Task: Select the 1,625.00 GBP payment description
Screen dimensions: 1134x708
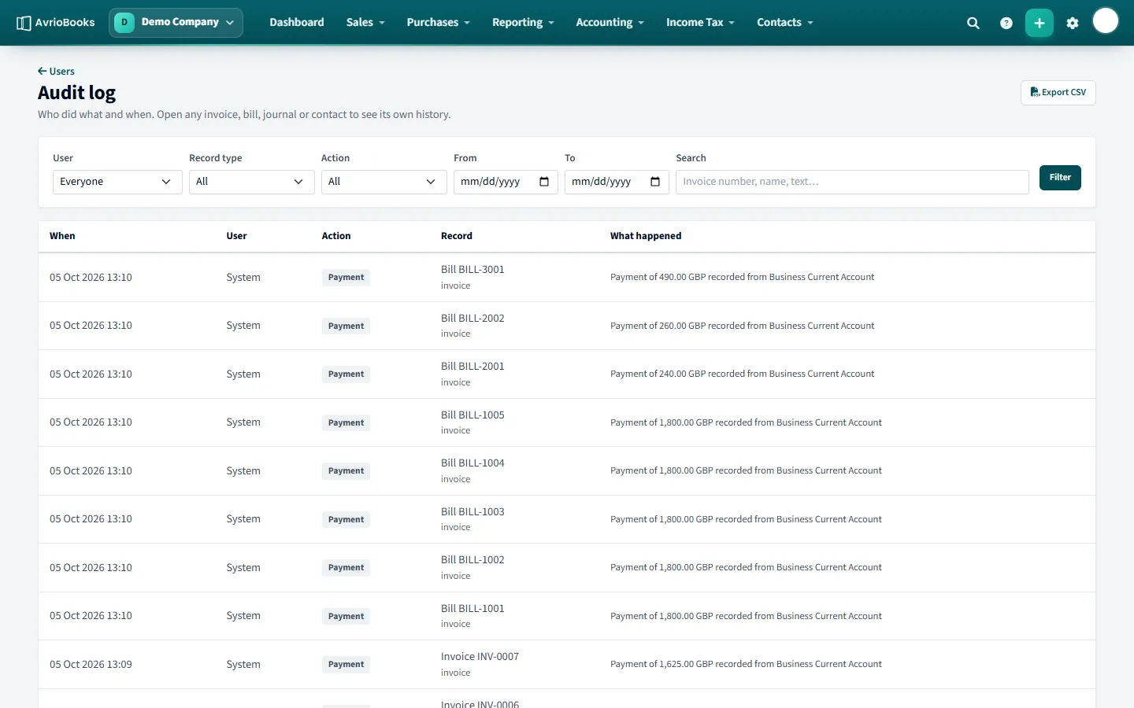Action: [746, 664]
